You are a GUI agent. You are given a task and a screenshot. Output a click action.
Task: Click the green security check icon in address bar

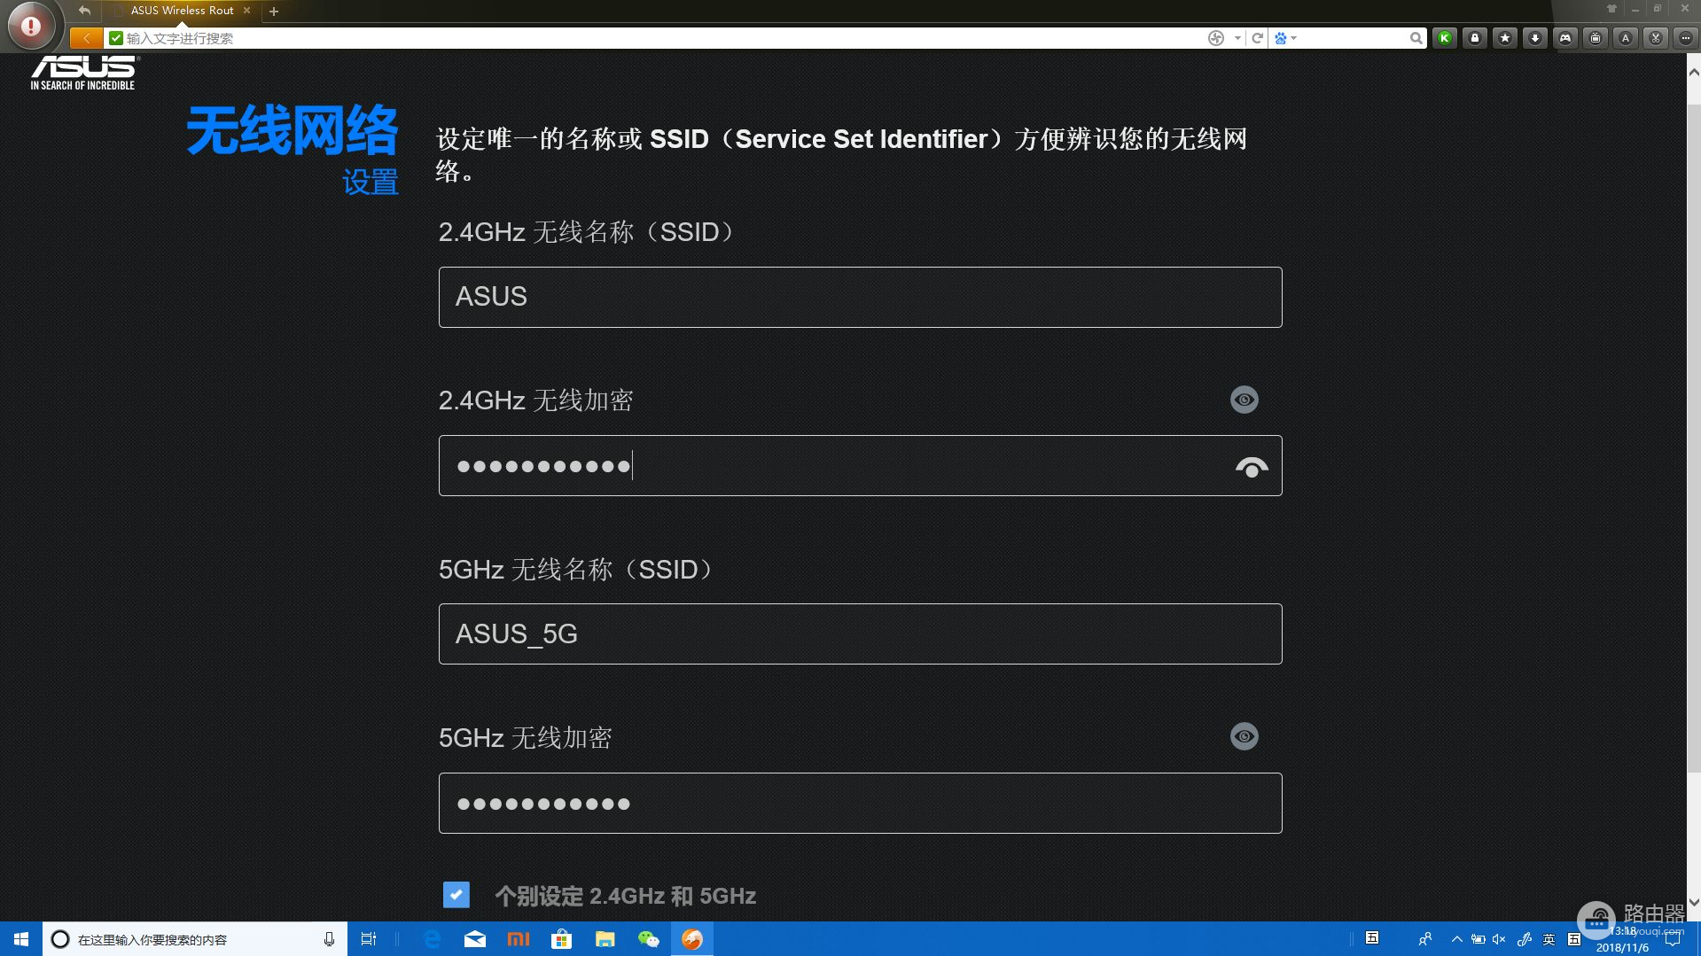point(116,38)
